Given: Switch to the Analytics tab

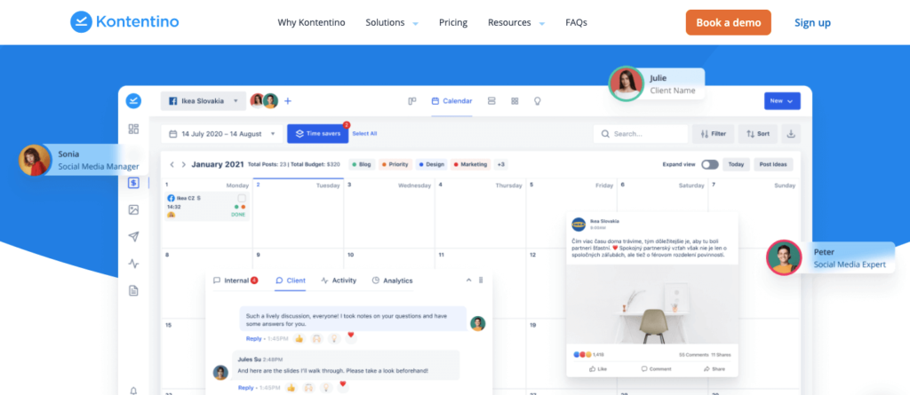Looking at the screenshot, I should click(x=392, y=280).
